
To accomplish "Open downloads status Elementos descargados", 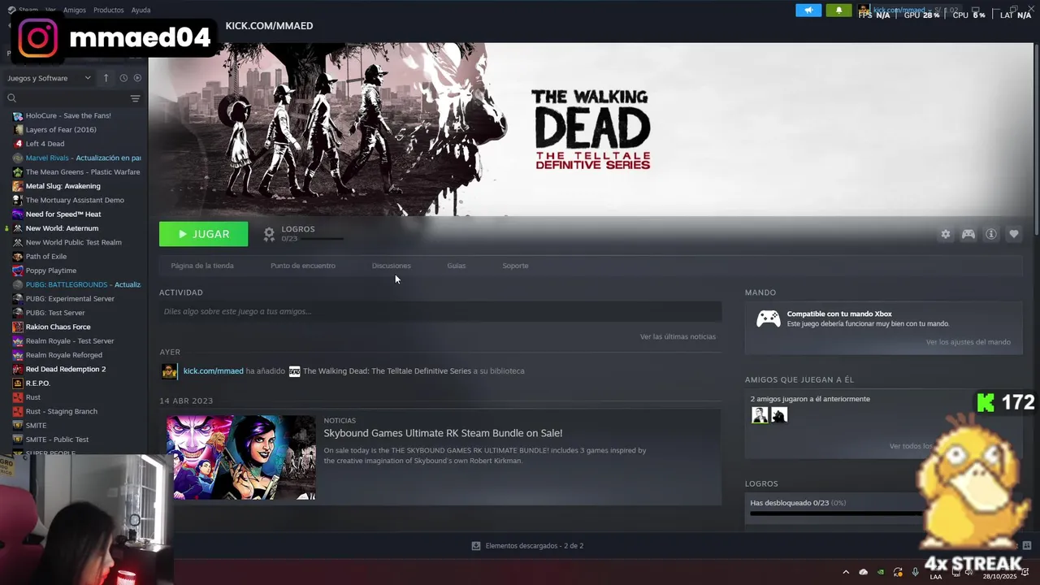I will (x=527, y=546).
